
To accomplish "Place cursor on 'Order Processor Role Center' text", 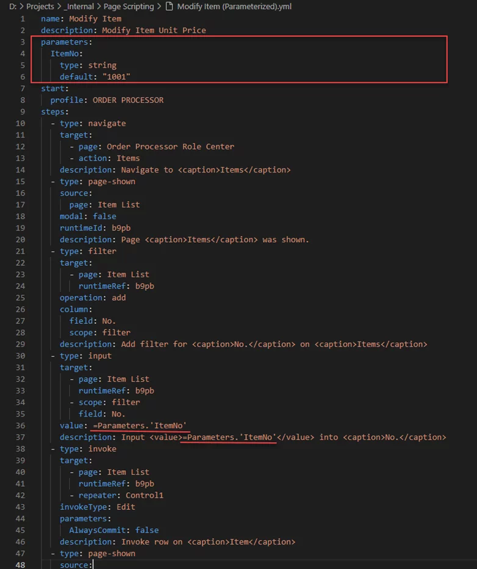I will (170, 146).
